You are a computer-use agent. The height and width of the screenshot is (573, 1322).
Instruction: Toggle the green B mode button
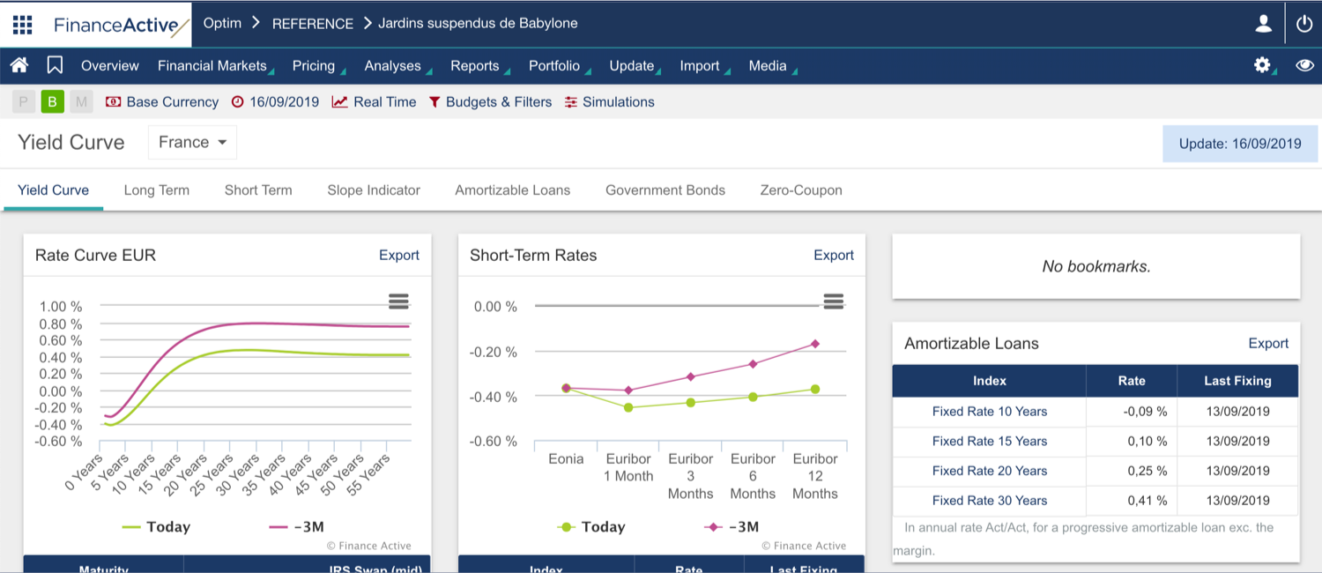(52, 102)
